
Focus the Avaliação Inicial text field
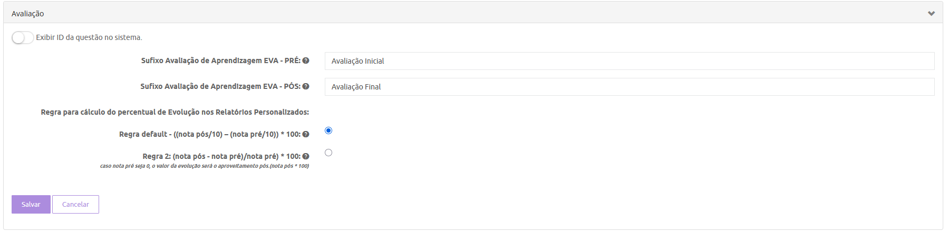[x=629, y=61]
